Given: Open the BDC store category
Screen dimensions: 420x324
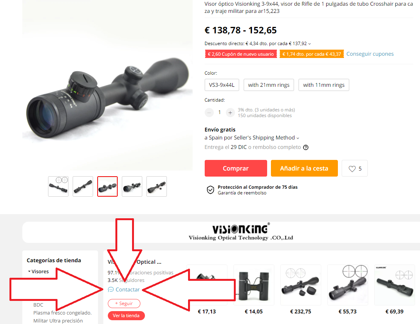Looking at the screenshot, I should point(38,305).
